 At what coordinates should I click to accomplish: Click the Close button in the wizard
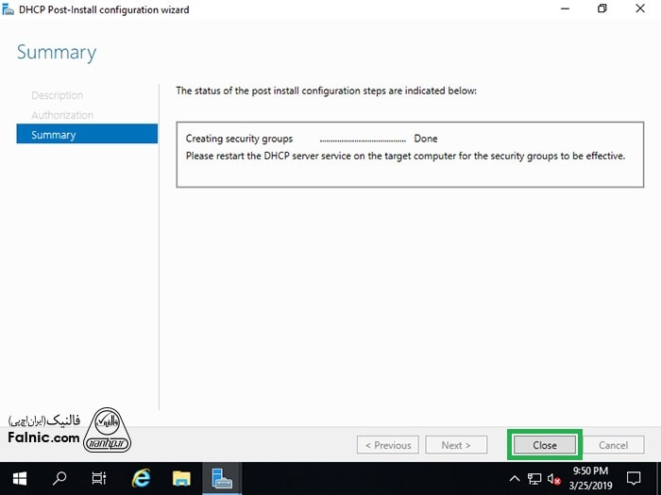(545, 445)
